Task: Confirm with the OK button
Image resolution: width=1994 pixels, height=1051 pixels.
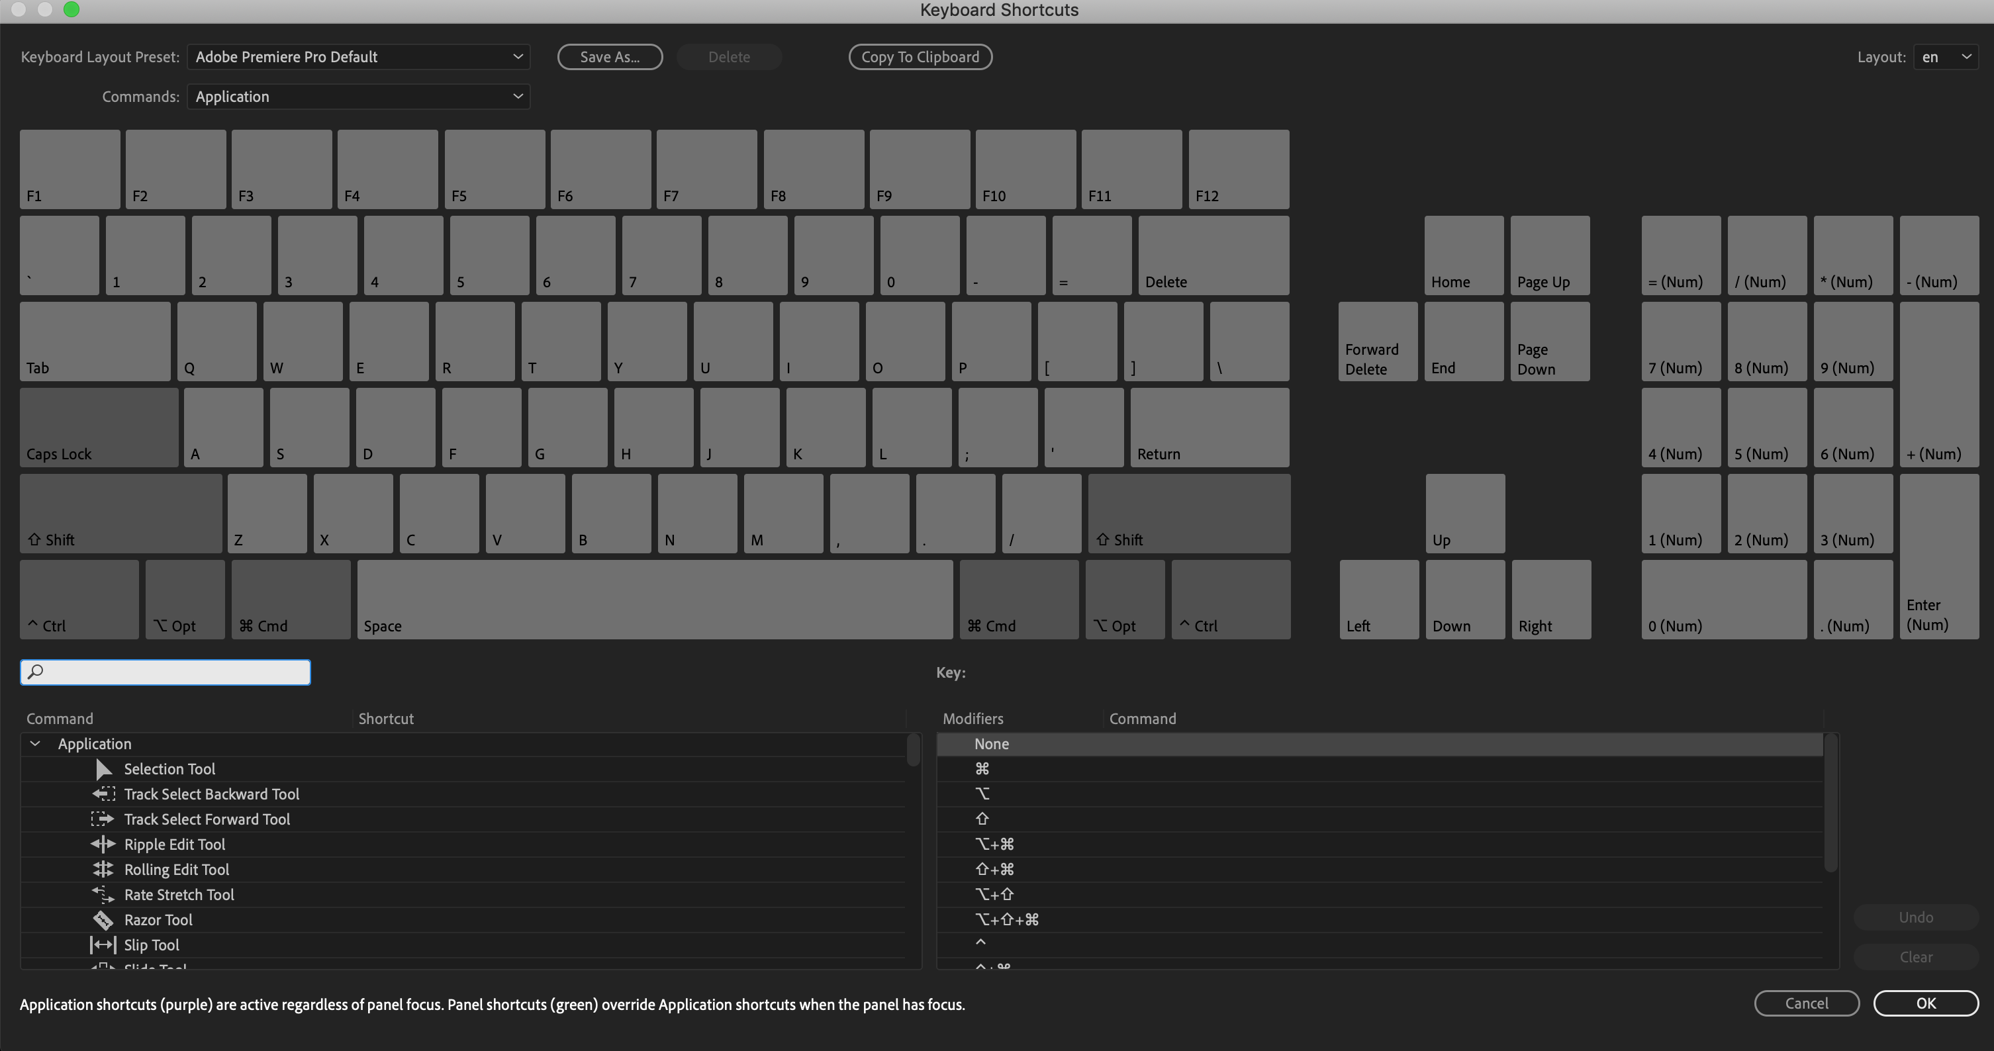Action: tap(1926, 1003)
